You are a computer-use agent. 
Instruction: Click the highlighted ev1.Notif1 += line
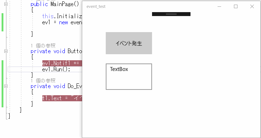click(x=62, y=63)
